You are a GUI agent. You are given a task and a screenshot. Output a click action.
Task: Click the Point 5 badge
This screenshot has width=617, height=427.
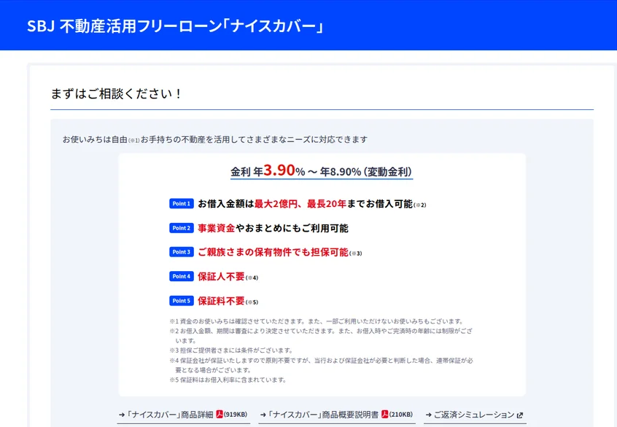tap(182, 301)
